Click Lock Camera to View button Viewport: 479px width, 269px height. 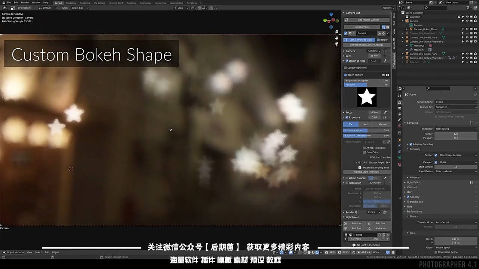359,40
